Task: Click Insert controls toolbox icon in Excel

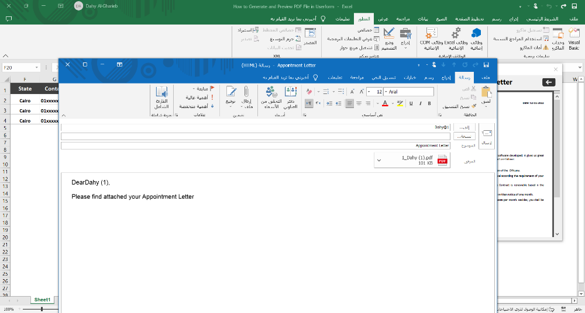Action: (x=405, y=33)
